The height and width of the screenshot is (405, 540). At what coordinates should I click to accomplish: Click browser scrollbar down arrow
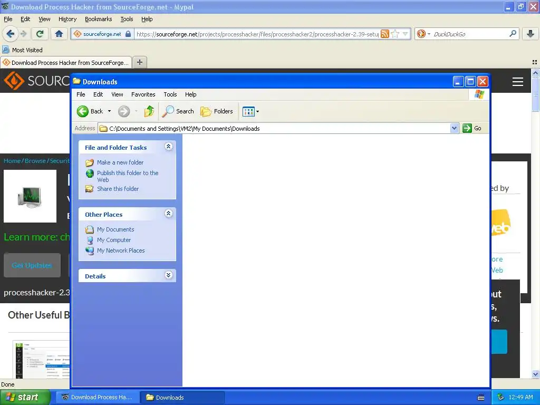(x=535, y=374)
